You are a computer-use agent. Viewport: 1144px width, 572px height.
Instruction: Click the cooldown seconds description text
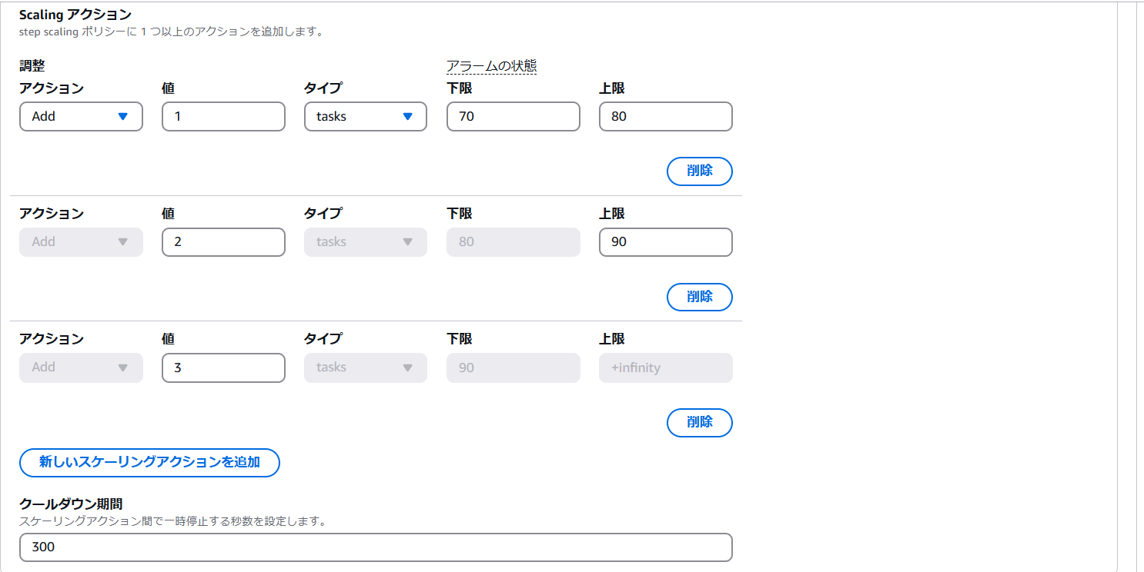173,521
